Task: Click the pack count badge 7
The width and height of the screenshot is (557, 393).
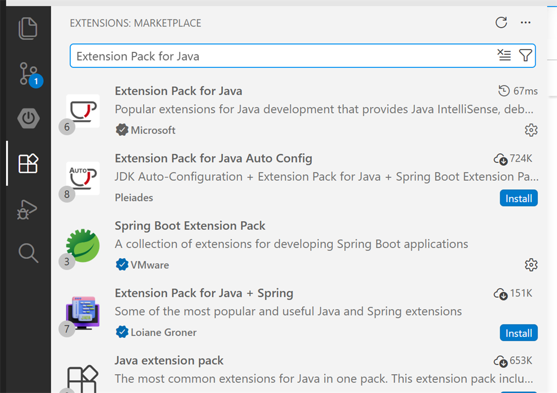Action: pyautogui.click(x=67, y=329)
